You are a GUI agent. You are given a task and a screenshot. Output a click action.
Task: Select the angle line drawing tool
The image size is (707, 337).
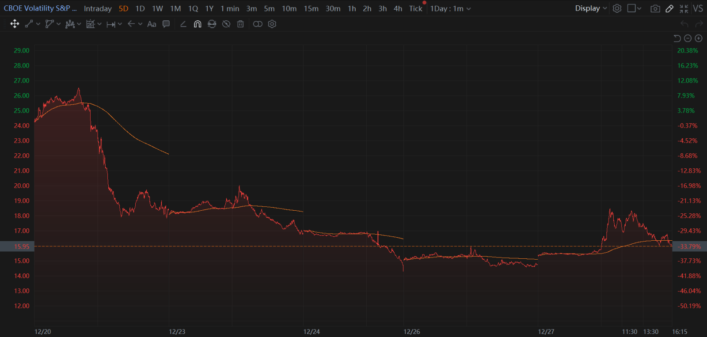pos(183,24)
